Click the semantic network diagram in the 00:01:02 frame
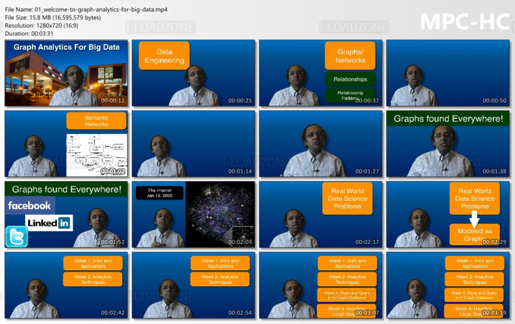Viewport: 515px width, 324px height. click(97, 155)
